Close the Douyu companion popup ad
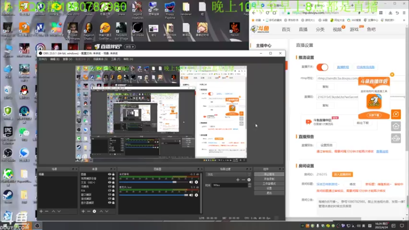The height and width of the screenshot is (230, 409). coord(392,75)
